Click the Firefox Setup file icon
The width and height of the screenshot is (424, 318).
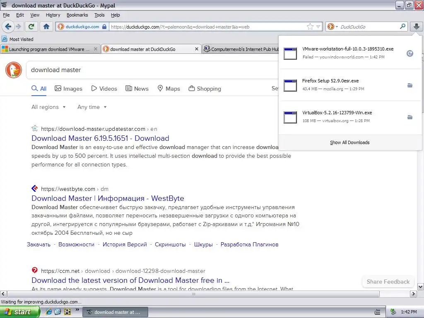pos(290,85)
